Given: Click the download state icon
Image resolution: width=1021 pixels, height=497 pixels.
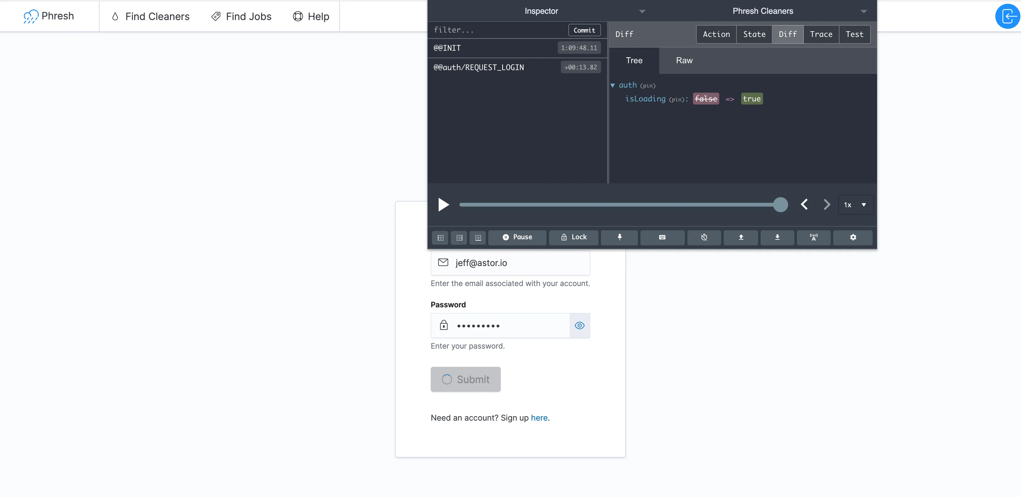Looking at the screenshot, I should coord(777,236).
